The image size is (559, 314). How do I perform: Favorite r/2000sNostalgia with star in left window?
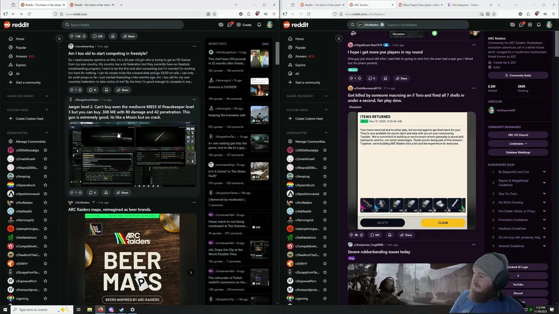point(45,150)
